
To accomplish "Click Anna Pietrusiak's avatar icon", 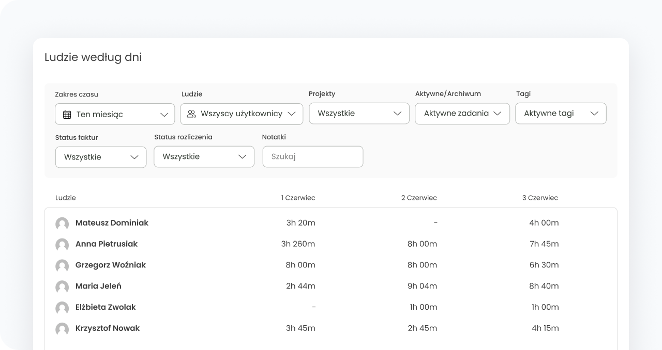I will pyautogui.click(x=62, y=245).
